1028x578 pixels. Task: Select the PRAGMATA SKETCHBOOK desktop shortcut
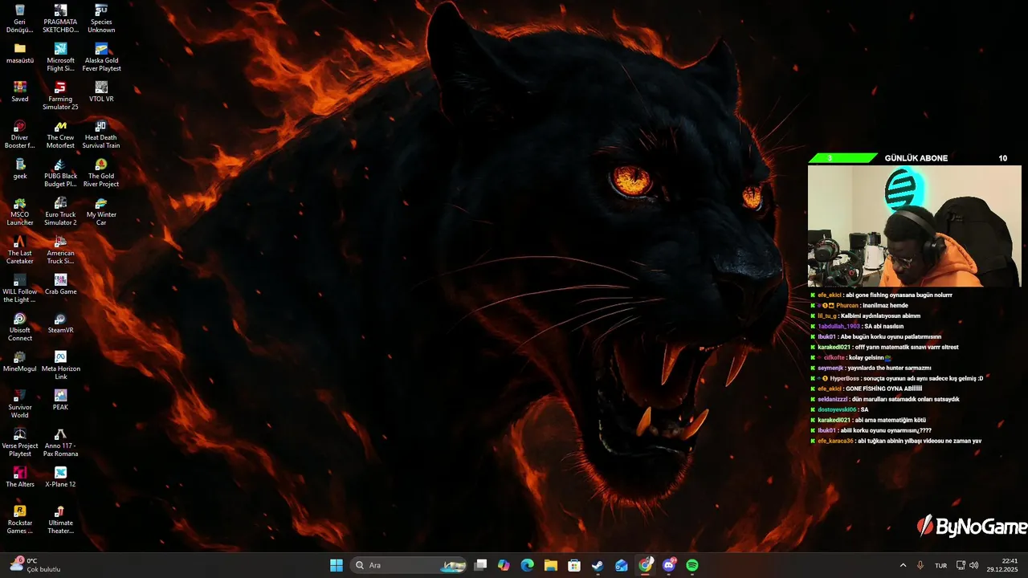click(60, 18)
